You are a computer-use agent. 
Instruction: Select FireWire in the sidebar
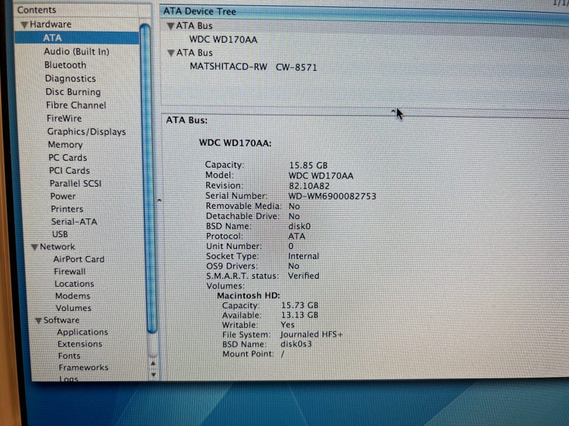click(x=64, y=118)
